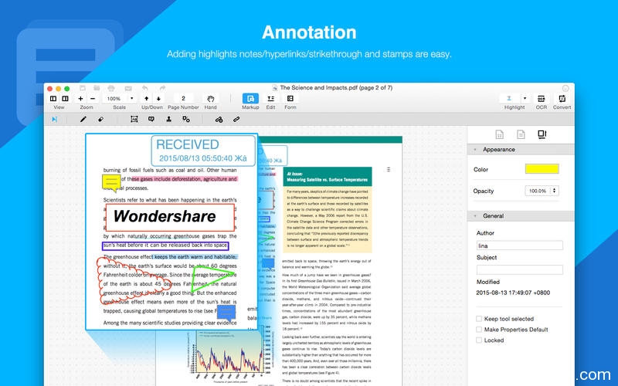Open the Highlight options dropdown arrow

pos(525,99)
